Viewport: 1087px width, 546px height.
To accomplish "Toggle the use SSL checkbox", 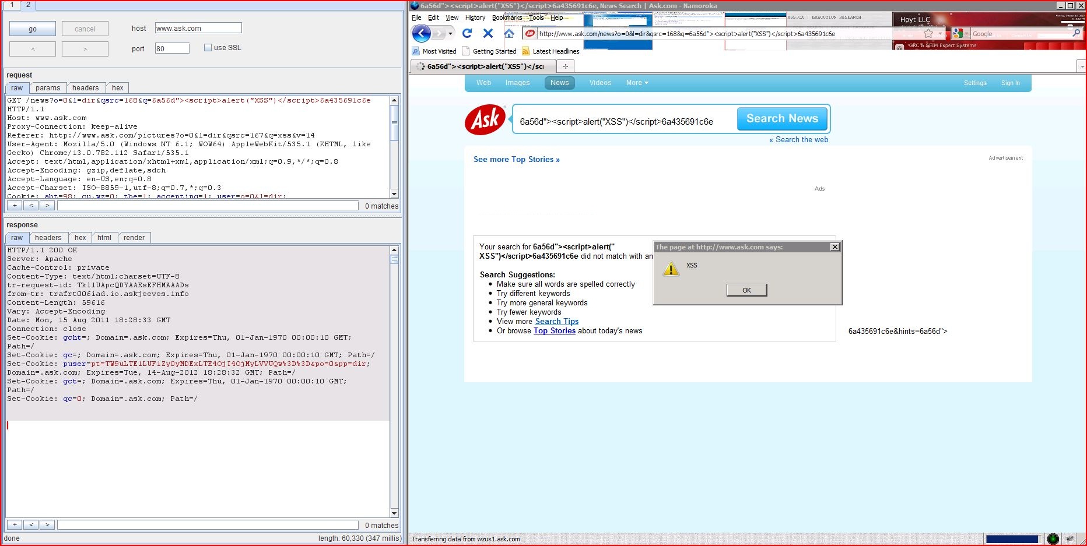I will (x=208, y=48).
